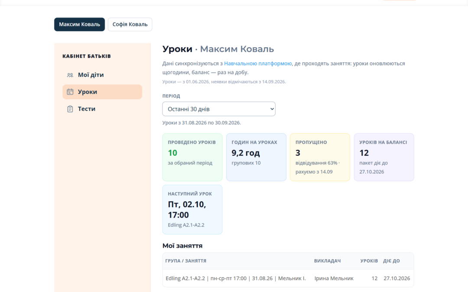This screenshot has width=468, height=292.
Task: Click teacher name Ірина Мельник
Action: (334, 278)
